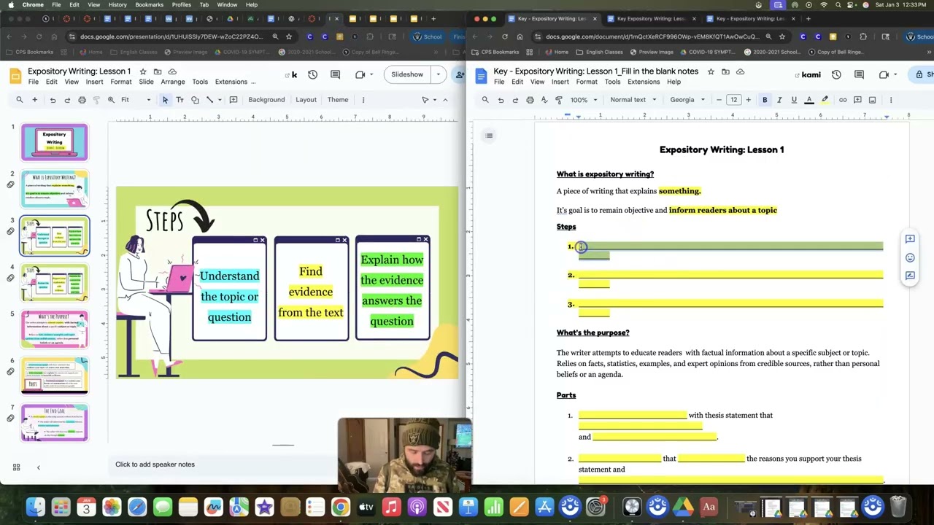934x525 pixels.
Task: Expand Slides toolbar overflow three dots
Action: click(x=363, y=100)
